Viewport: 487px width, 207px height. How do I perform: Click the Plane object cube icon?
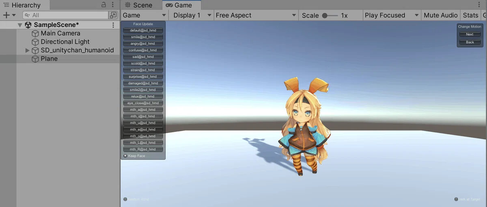[35, 59]
